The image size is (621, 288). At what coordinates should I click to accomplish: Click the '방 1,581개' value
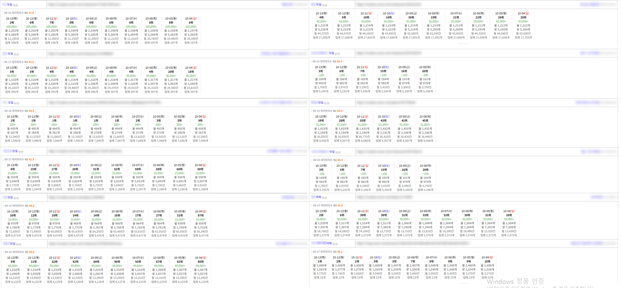(320, 270)
